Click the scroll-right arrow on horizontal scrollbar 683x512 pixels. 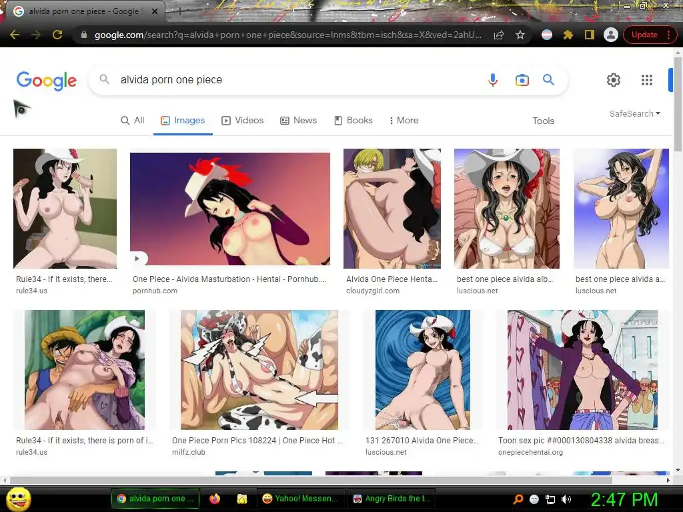668,480
